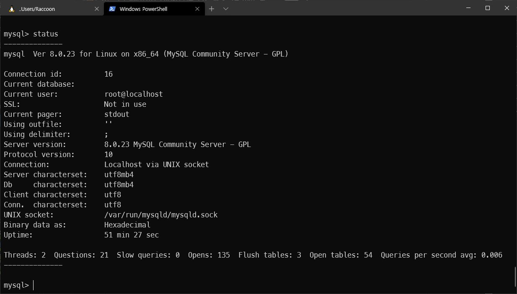Screen dimensions: 517x294
Task: Click the 'mysql Ver 8.0.23 for Linux' line
Action: (146, 54)
